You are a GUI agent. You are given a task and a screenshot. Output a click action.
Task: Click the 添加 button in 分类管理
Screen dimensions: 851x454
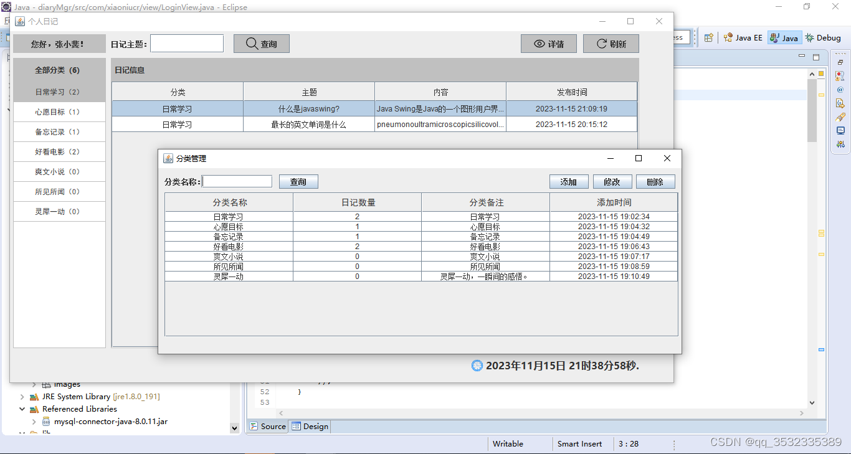[568, 182]
